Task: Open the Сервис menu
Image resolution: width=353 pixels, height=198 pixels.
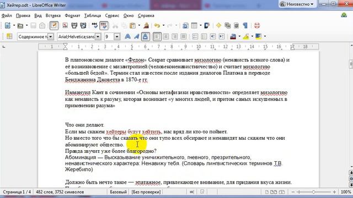Action: (x=112, y=15)
